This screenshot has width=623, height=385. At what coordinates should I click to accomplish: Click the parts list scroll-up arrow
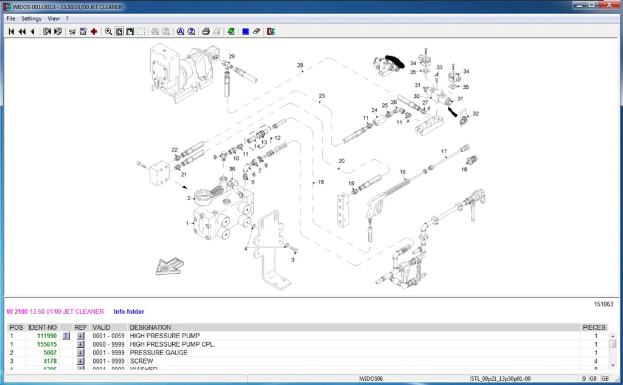[613, 336]
